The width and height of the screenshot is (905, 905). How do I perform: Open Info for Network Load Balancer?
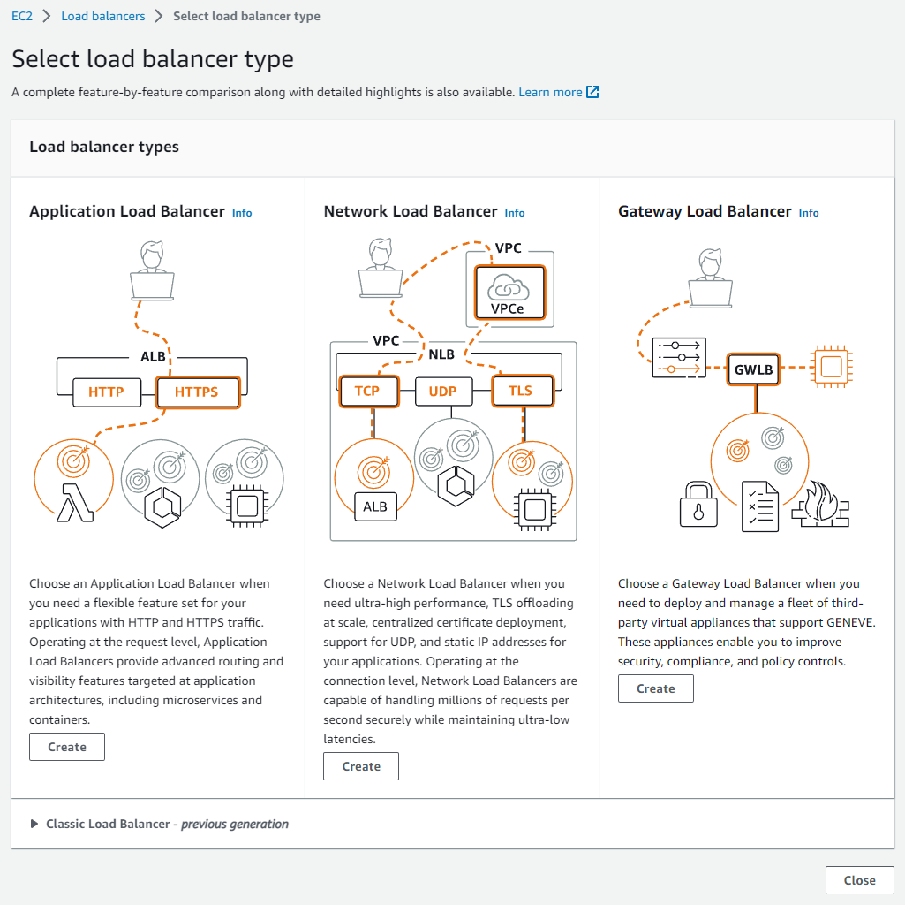click(514, 213)
